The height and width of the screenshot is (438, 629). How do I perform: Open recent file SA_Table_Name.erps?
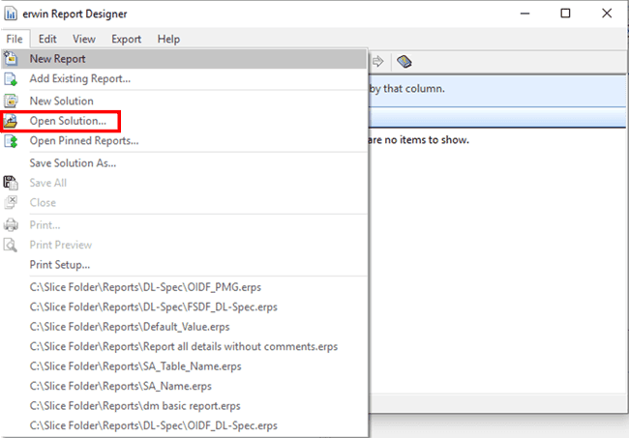[x=185, y=366]
